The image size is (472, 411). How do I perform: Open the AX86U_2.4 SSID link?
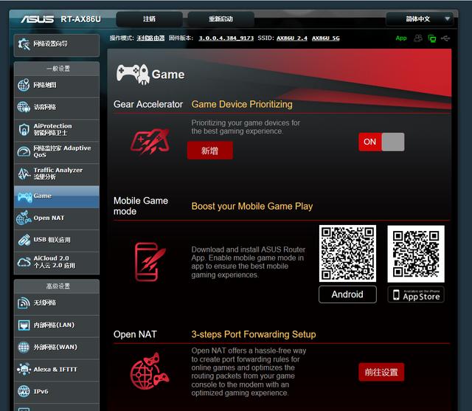[x=292, y=38]
